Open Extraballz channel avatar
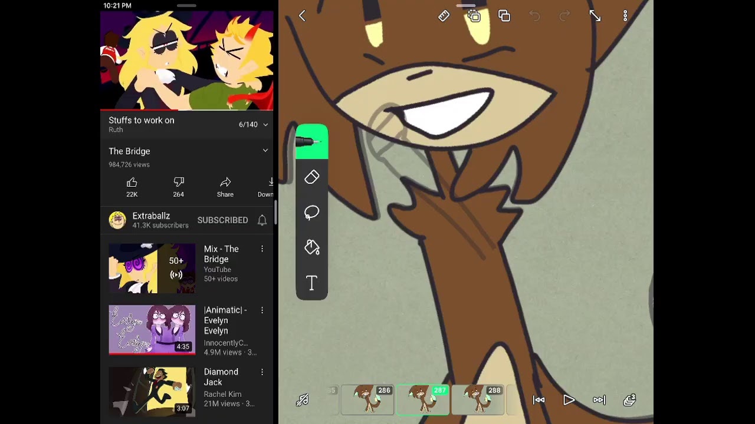Screen dimensions: 755x424 117,220
